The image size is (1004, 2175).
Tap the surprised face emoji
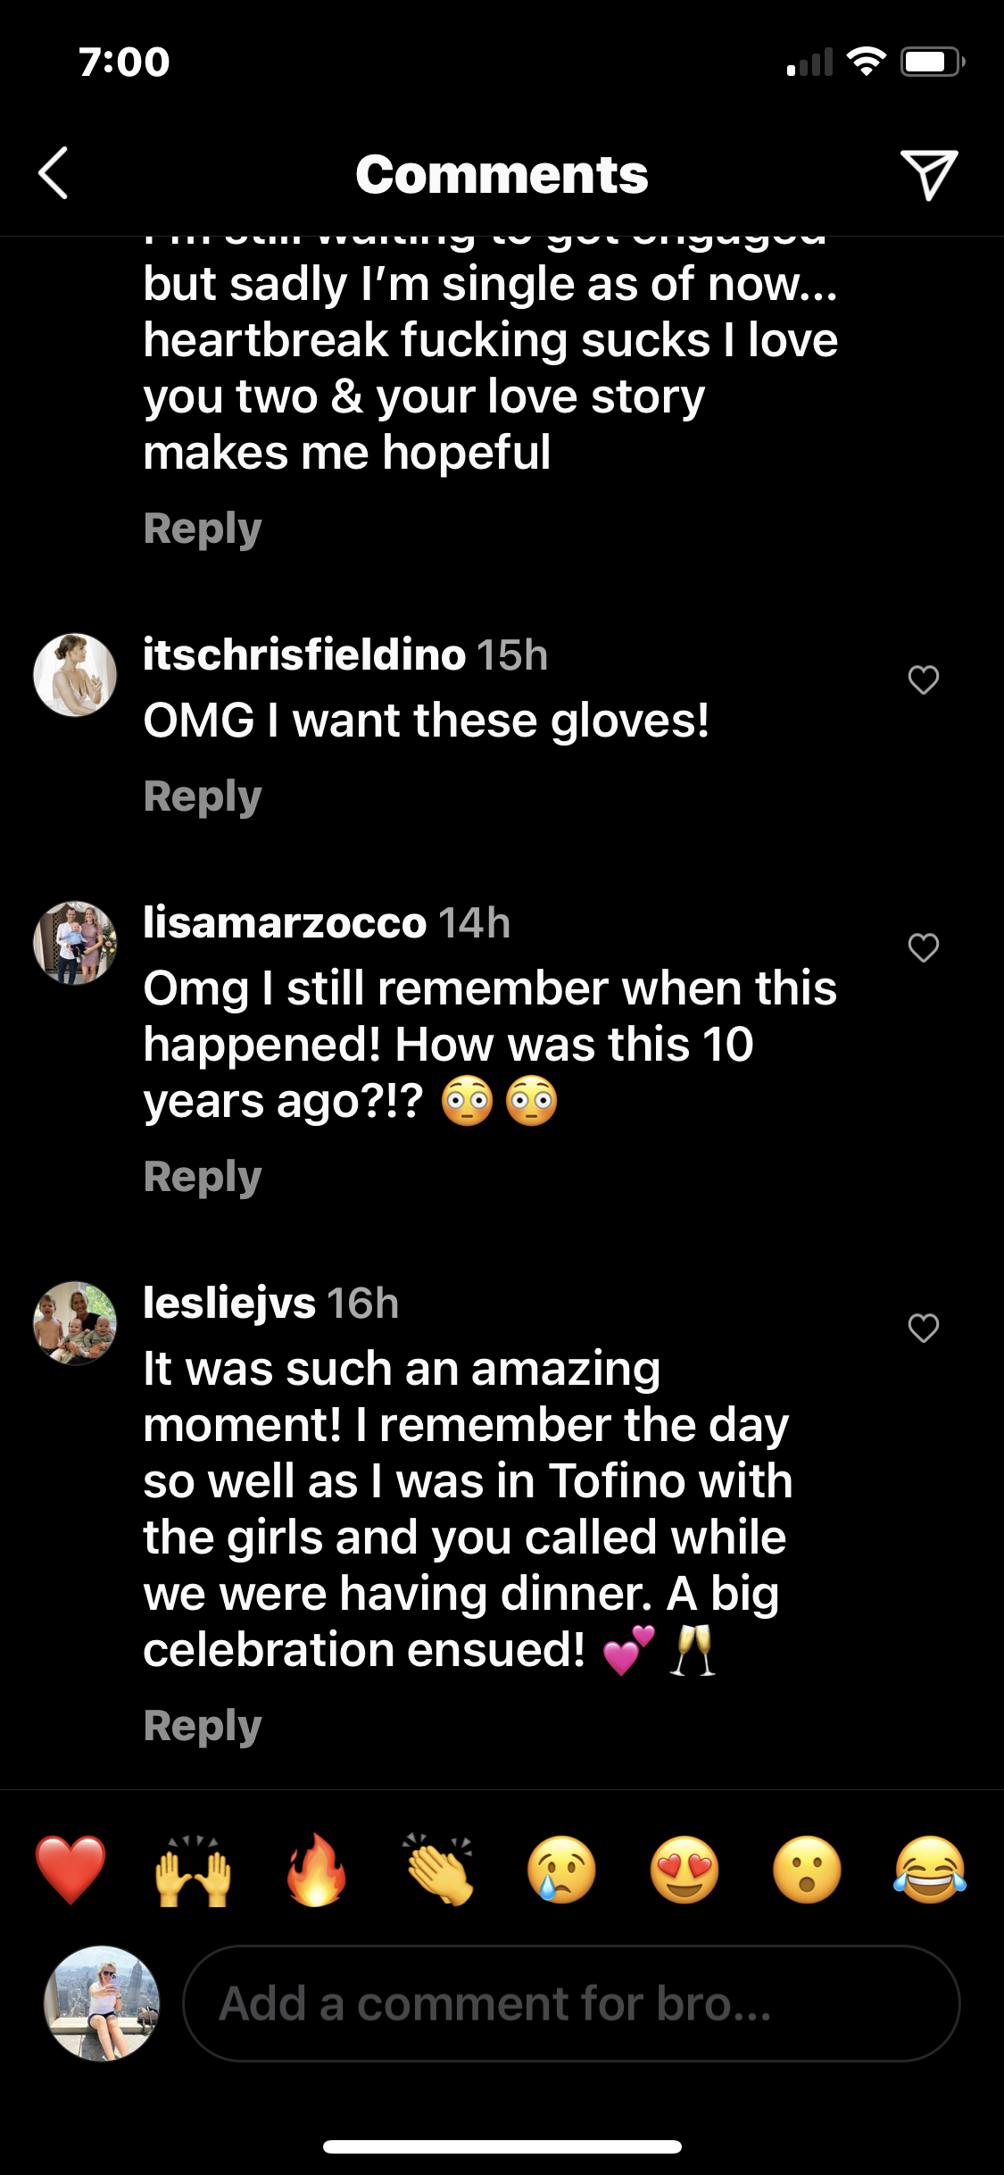[x=807, y=1869]
